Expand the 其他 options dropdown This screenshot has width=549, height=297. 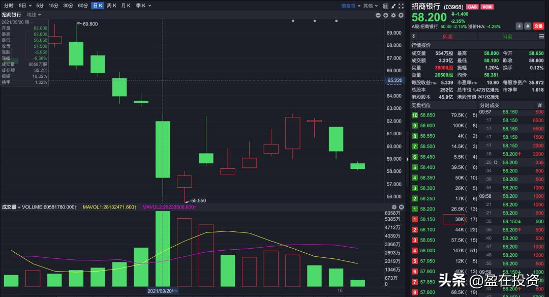371,6
